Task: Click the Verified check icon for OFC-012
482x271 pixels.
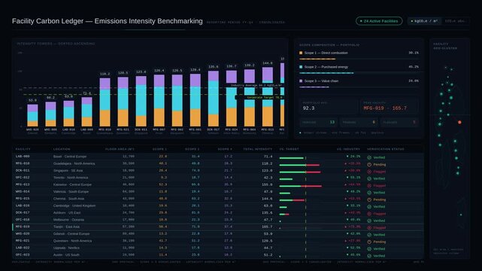Action: coord(369,178)
